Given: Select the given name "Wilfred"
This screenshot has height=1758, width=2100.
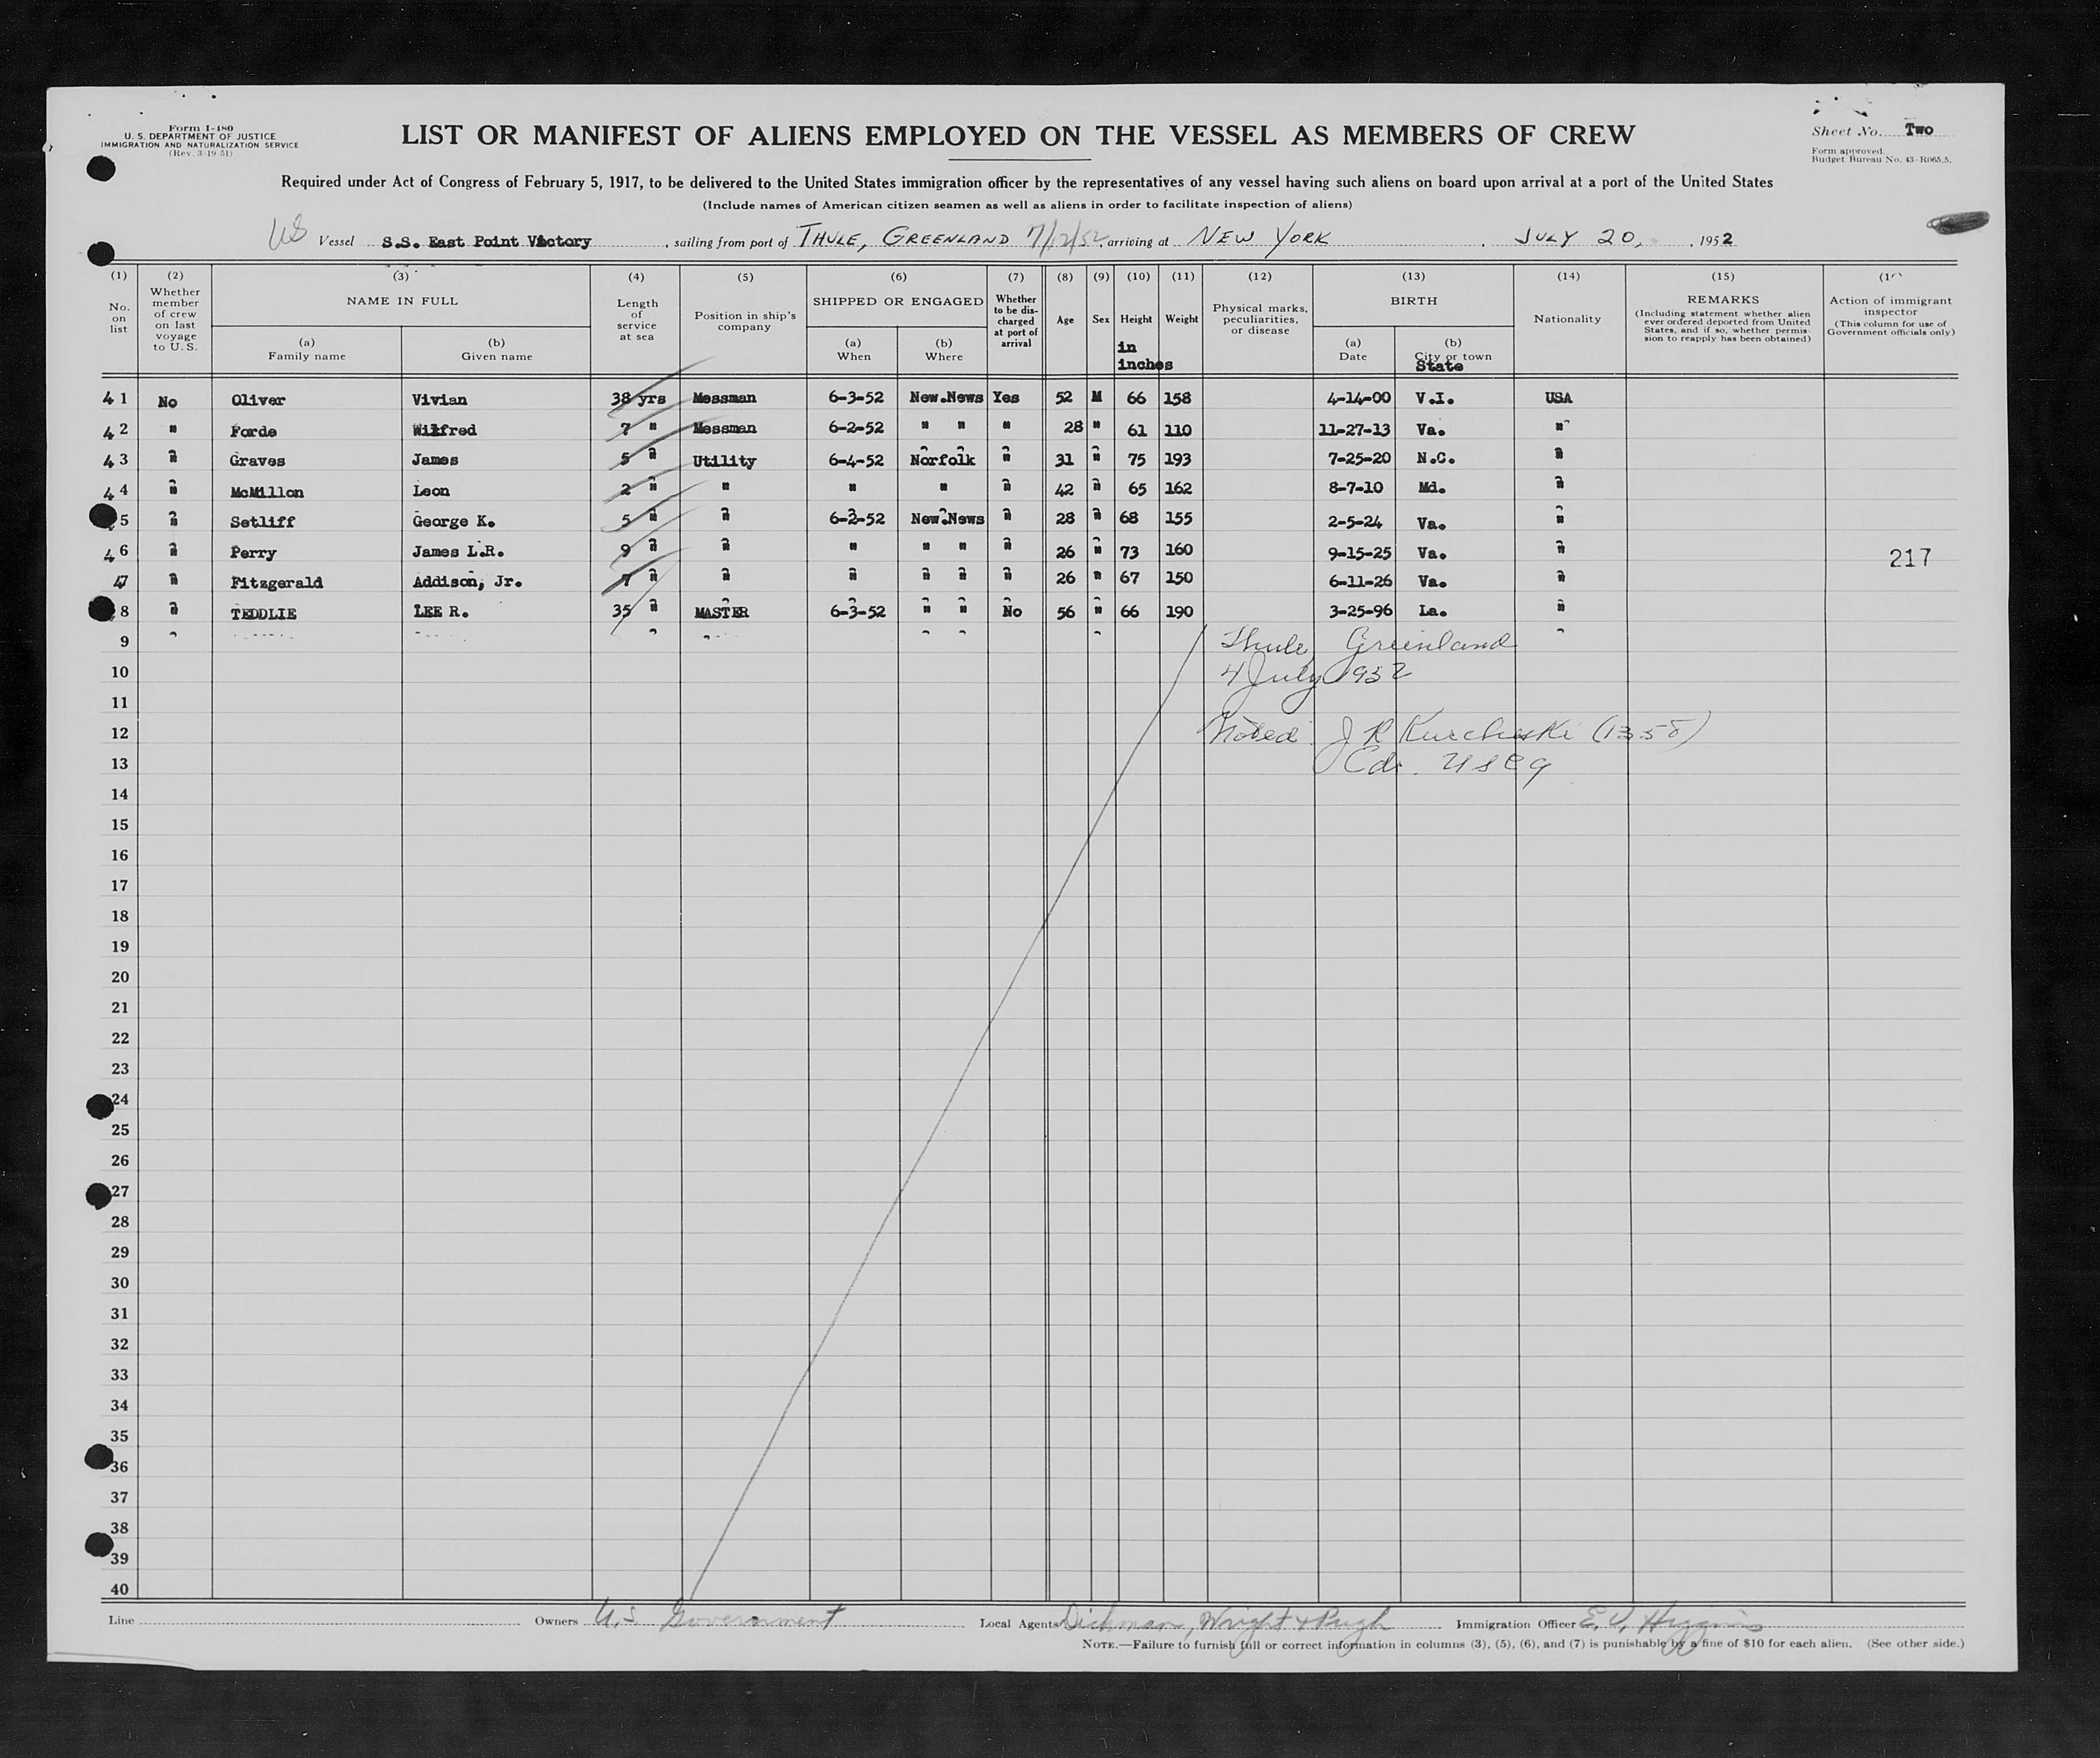Looking at the screenshot, I should pyautogui.click(x=444, y=430).
